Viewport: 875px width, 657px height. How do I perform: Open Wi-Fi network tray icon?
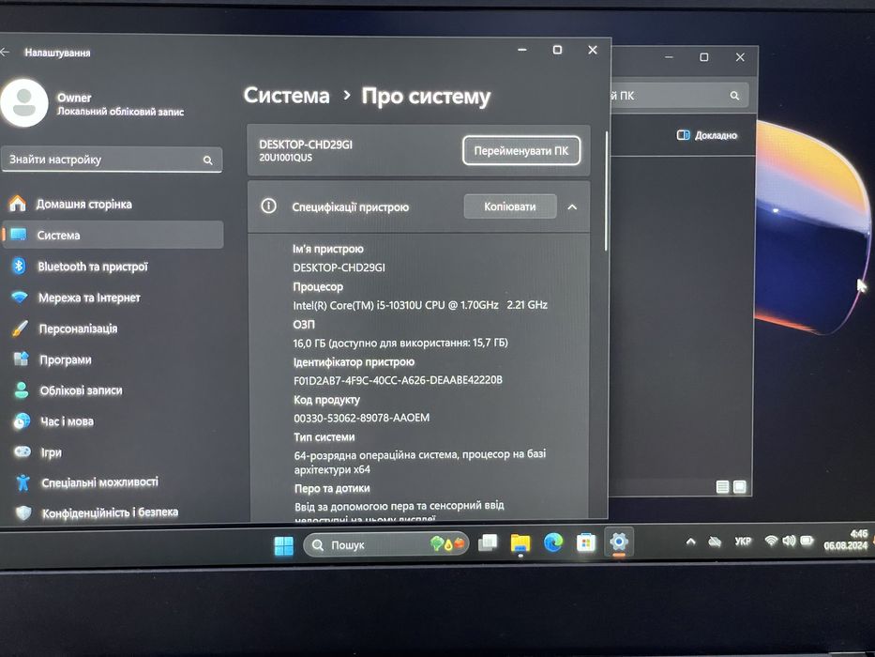(x=772, y=541)
